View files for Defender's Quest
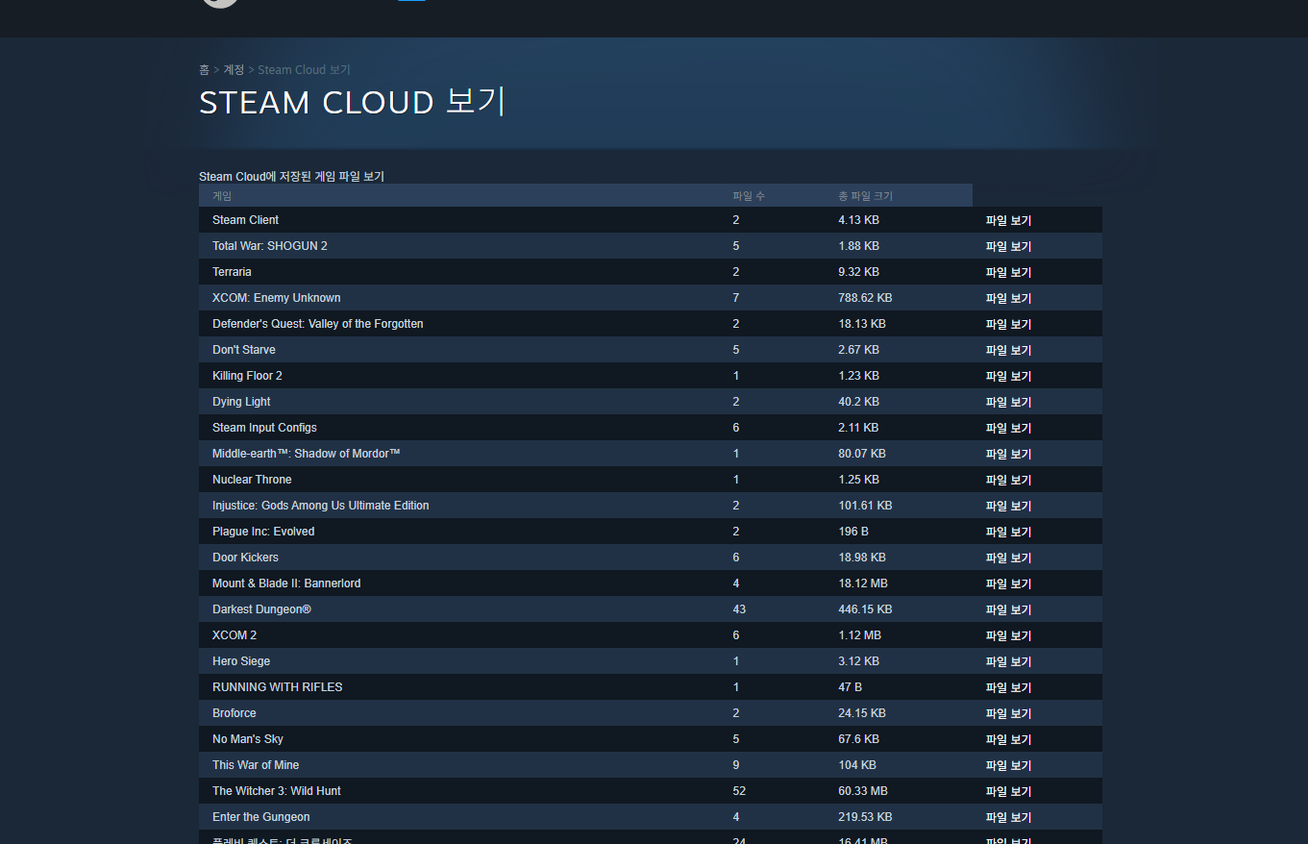Viewport: 1308px width, 844px height. [1008, 324]
